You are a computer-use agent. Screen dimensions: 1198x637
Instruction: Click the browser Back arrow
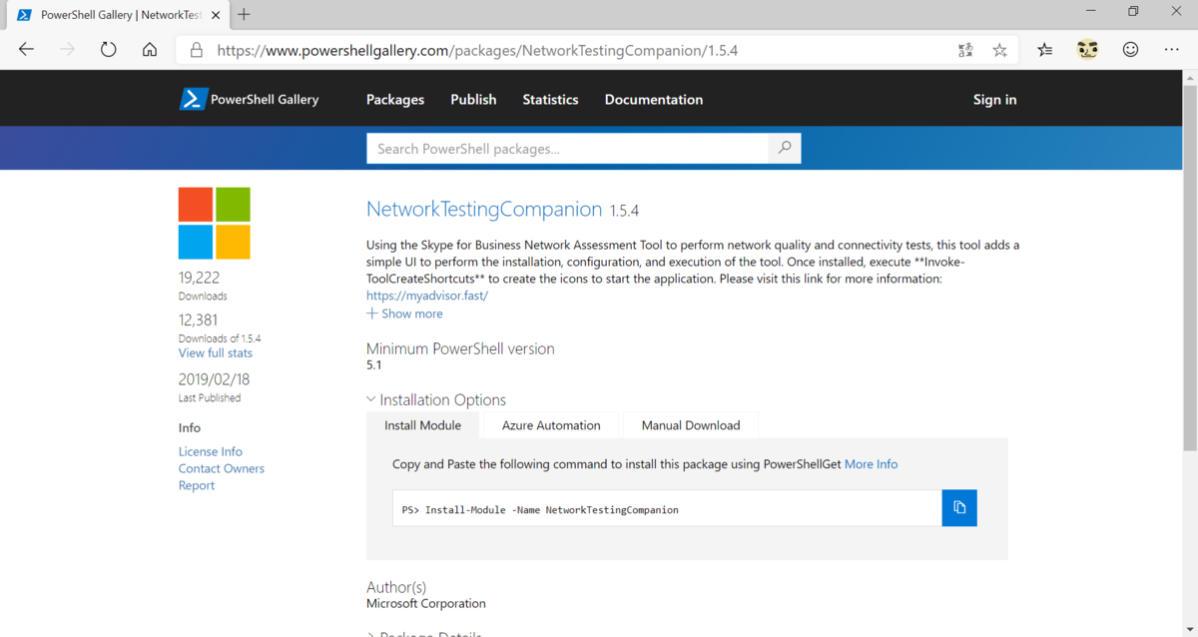tap(26, 50)
